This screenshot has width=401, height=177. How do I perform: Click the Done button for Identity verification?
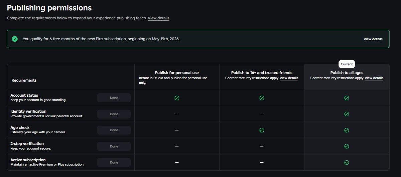tap(114, 114)
